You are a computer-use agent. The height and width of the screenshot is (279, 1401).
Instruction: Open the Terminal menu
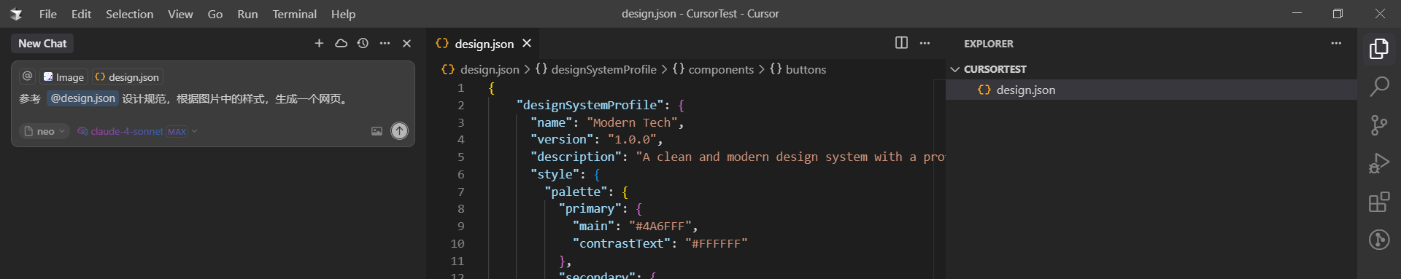[294, 14]
